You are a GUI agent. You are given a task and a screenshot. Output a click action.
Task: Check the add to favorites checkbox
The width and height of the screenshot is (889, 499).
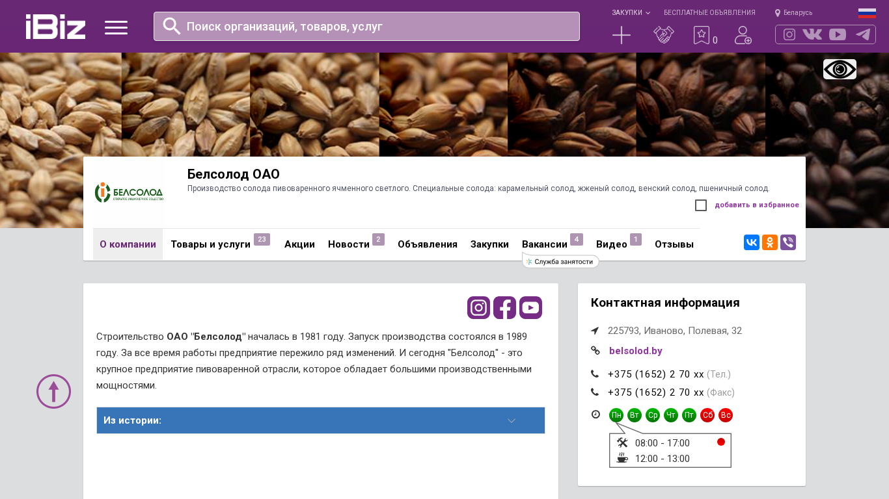pos(701,205)
